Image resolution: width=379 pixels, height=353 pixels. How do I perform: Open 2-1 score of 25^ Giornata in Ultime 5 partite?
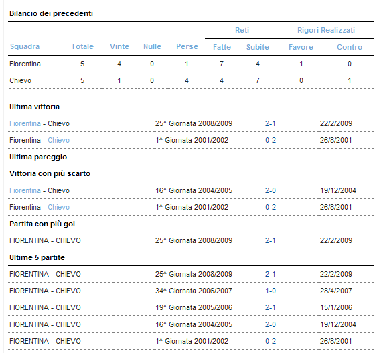point(271,274)
